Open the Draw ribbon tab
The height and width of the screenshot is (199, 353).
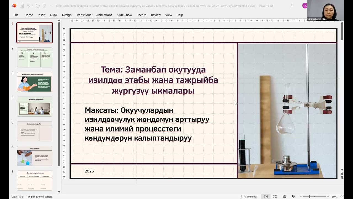click(54, 15)
